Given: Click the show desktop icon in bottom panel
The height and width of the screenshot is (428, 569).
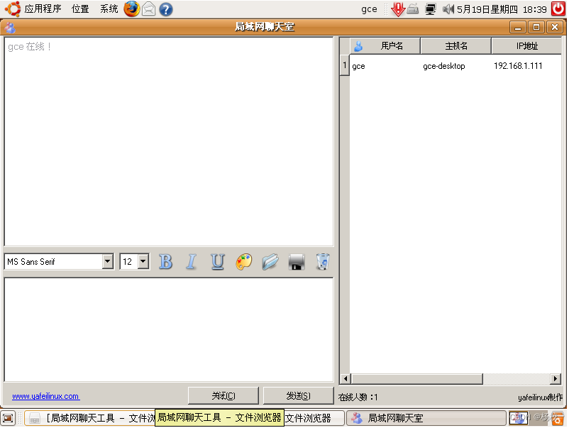Looking at the screenshot, I should (x=8, y=418).
